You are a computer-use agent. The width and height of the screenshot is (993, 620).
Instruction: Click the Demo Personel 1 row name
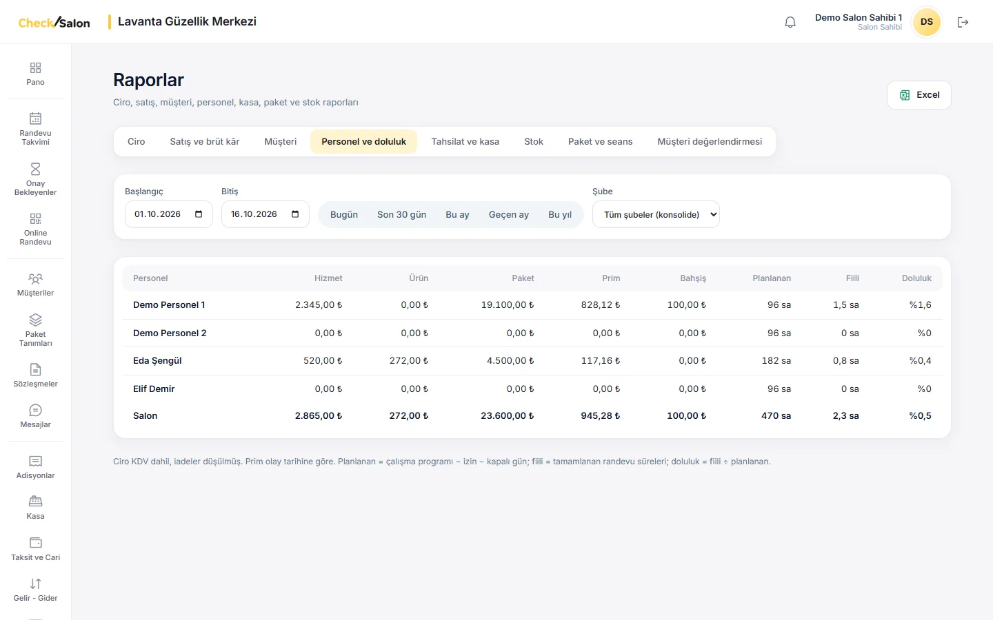point(169,305)
